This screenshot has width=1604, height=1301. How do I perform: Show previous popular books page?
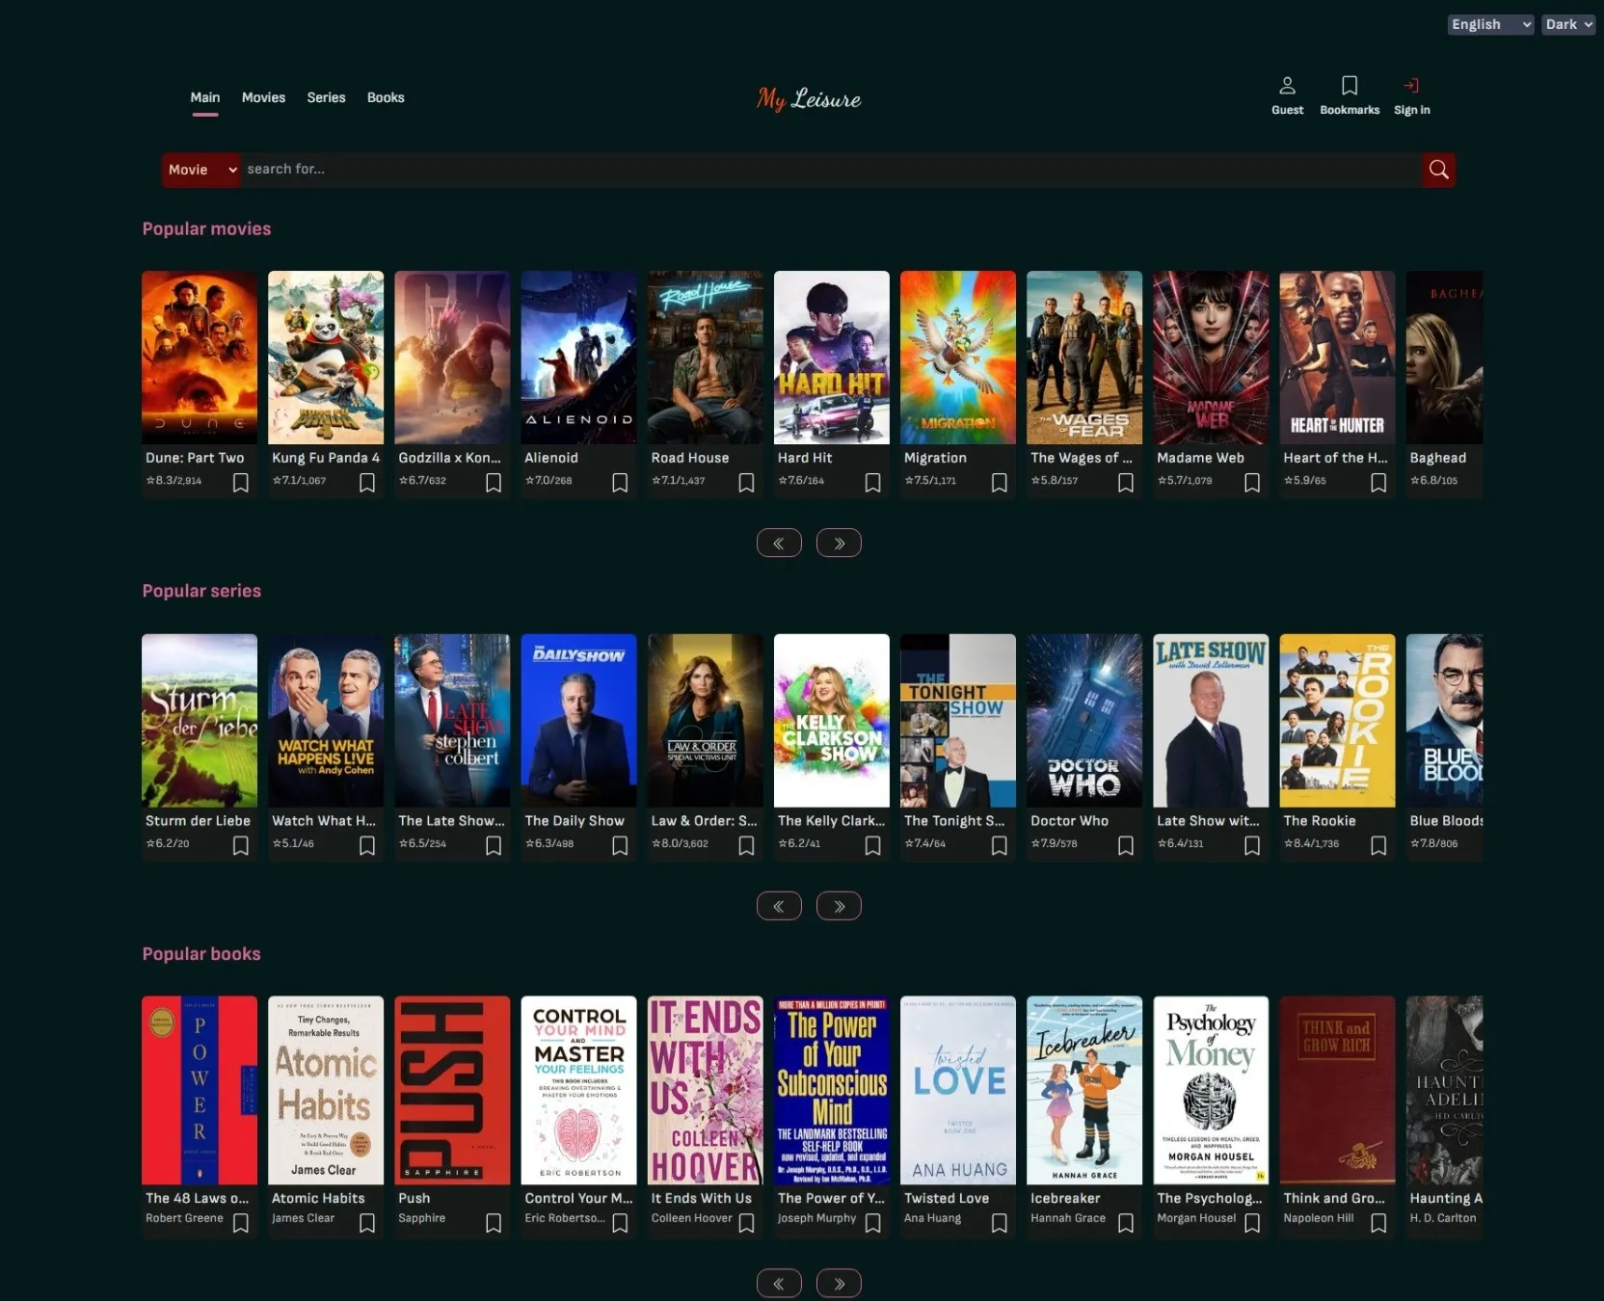click(x=779, y=1284)
